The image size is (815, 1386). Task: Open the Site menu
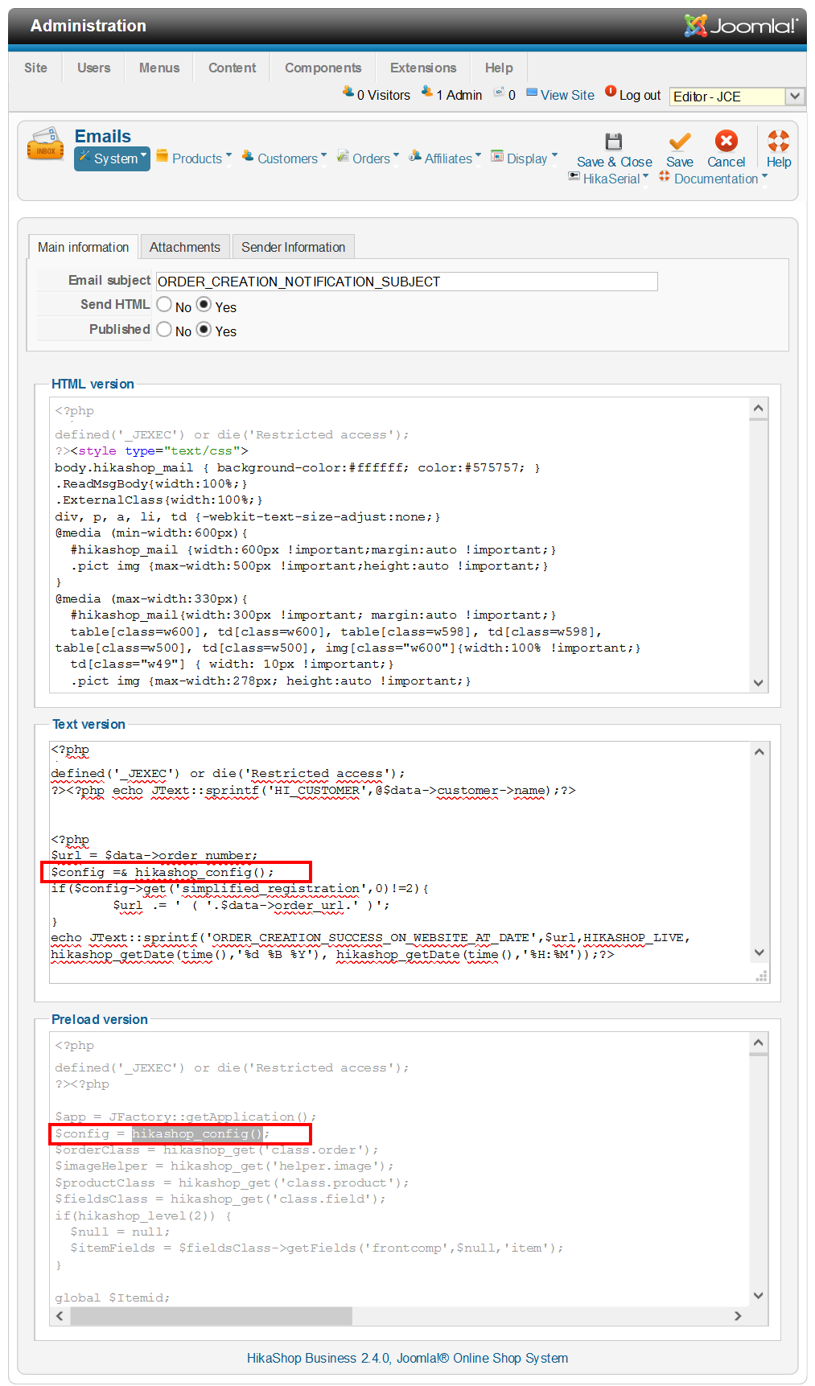(35, 68)
